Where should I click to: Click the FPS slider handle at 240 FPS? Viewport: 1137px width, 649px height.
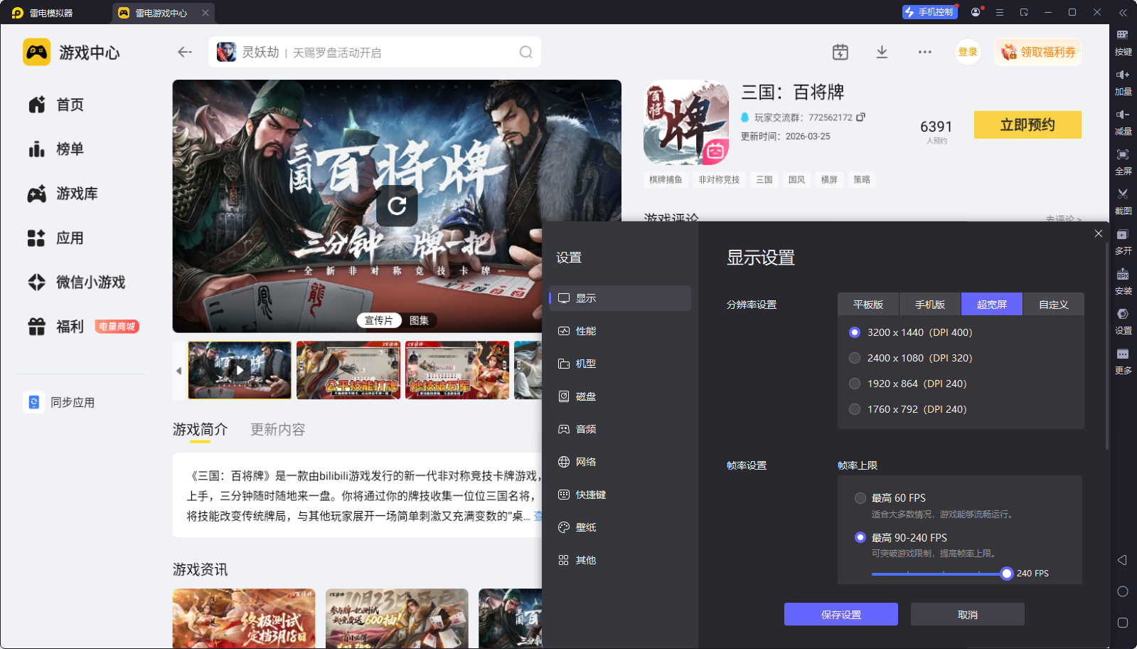(x=1006, y=574)
